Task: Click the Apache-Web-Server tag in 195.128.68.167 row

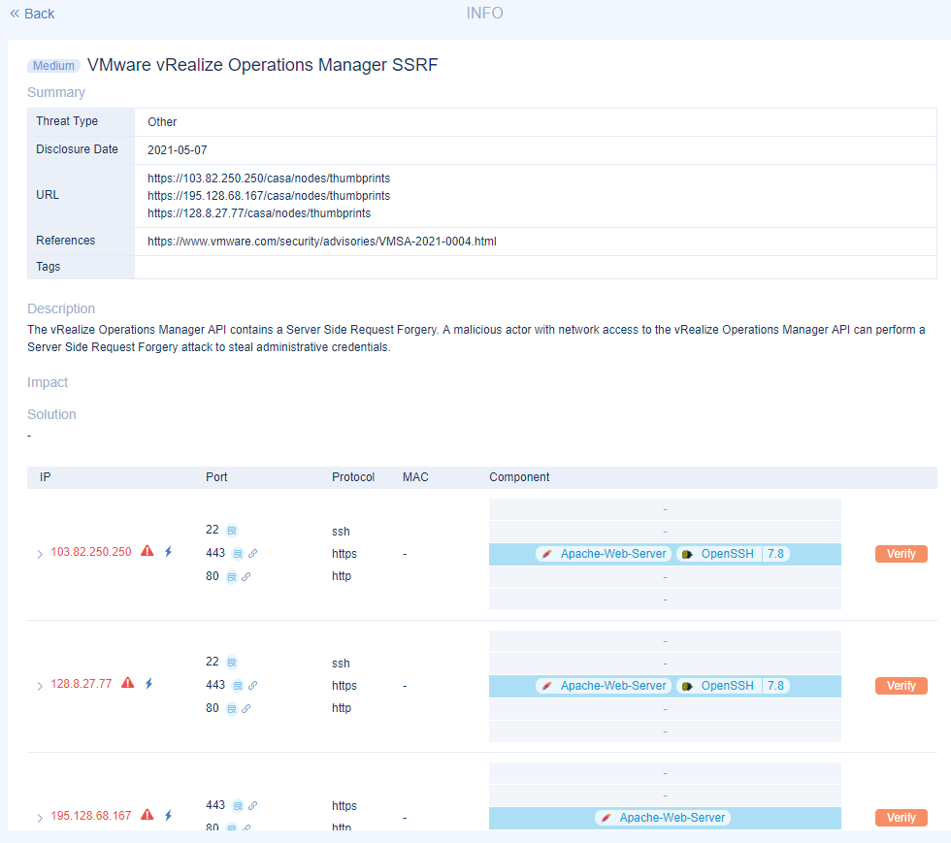Action: pyautogui.click(x=663, y=818)
